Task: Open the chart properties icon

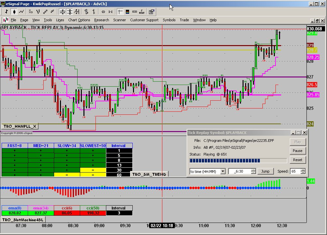Action: pos(151,12)
